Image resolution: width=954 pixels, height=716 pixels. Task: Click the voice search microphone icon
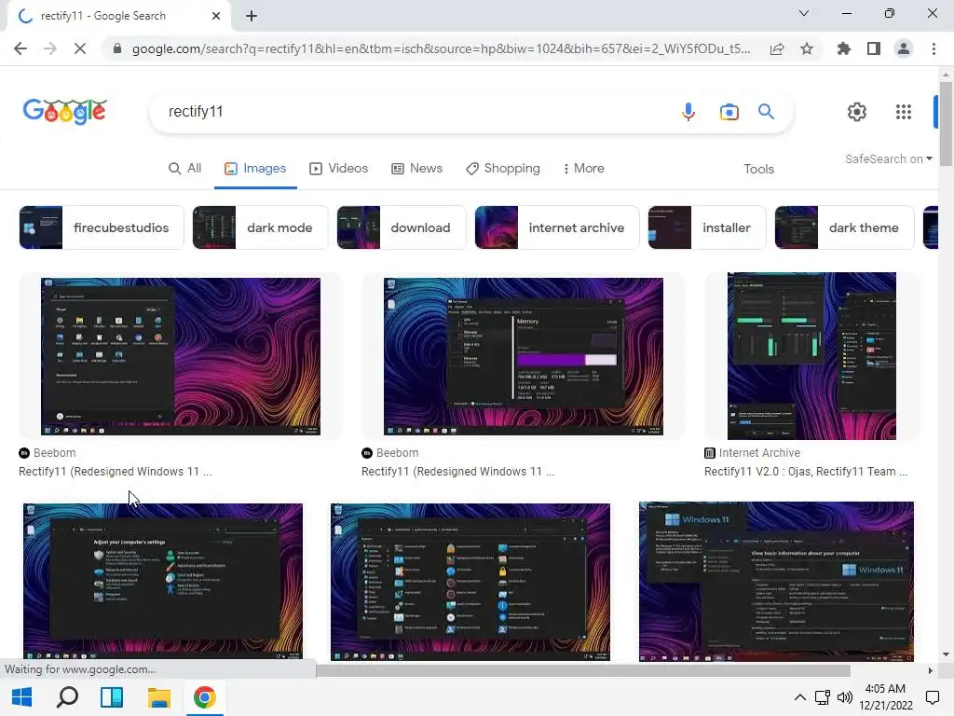(x=688, y=112)
